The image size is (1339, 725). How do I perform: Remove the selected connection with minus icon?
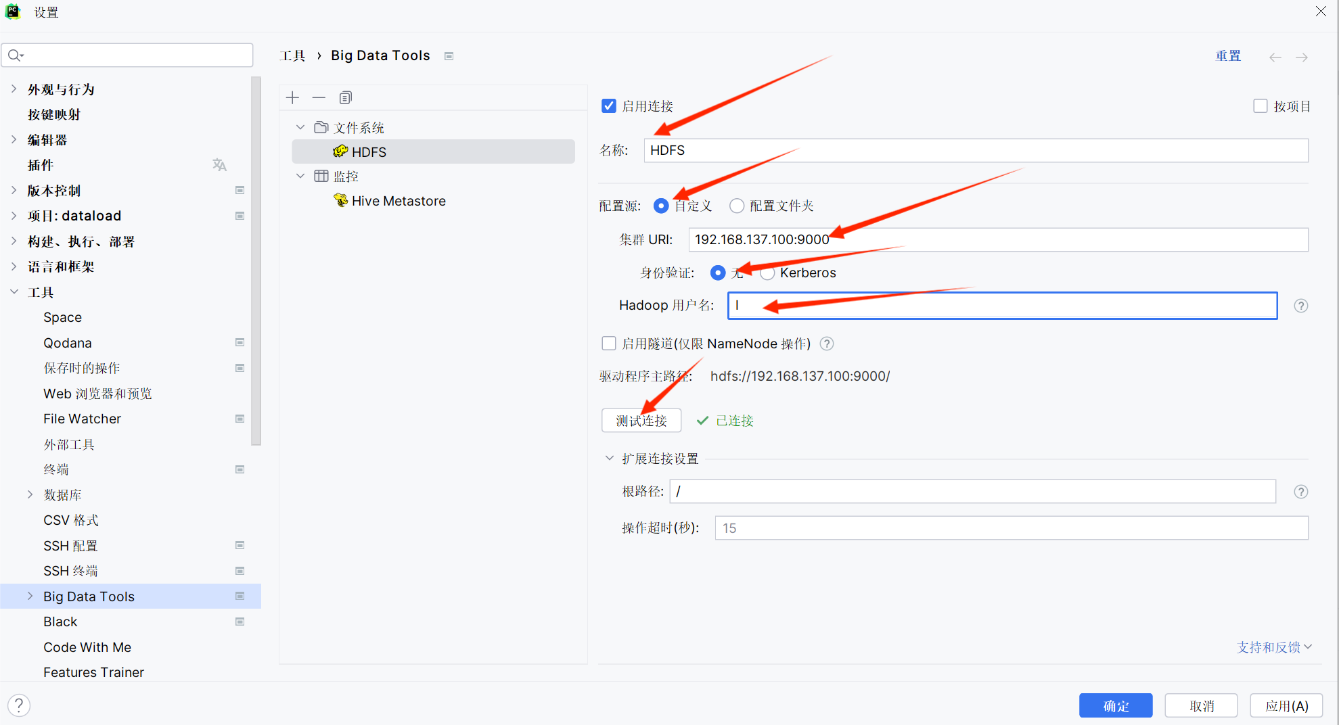pyautogui.click(x=319, y=97)
